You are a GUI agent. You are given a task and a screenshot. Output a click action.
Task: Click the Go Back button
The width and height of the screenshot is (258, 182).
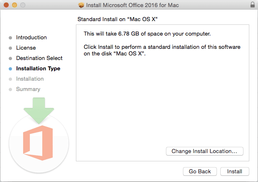(200, 171)
